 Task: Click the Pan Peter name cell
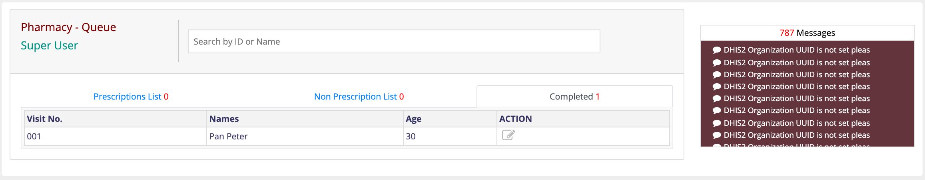click(x=228, y=136)
